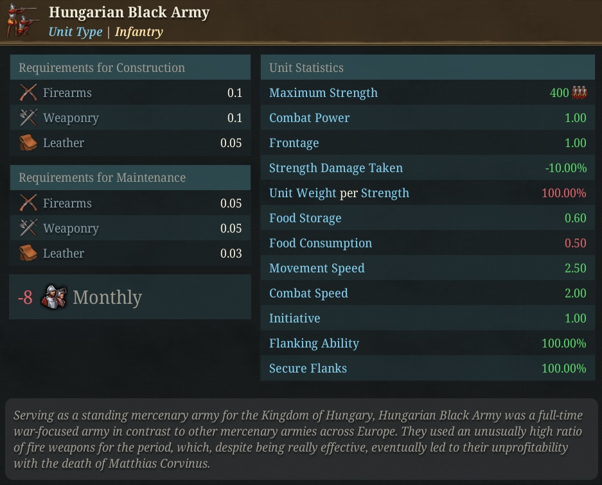Click the Requirements for Maintenance header
The width and height of the screenshot is (602, 485).
click(130, 177)
